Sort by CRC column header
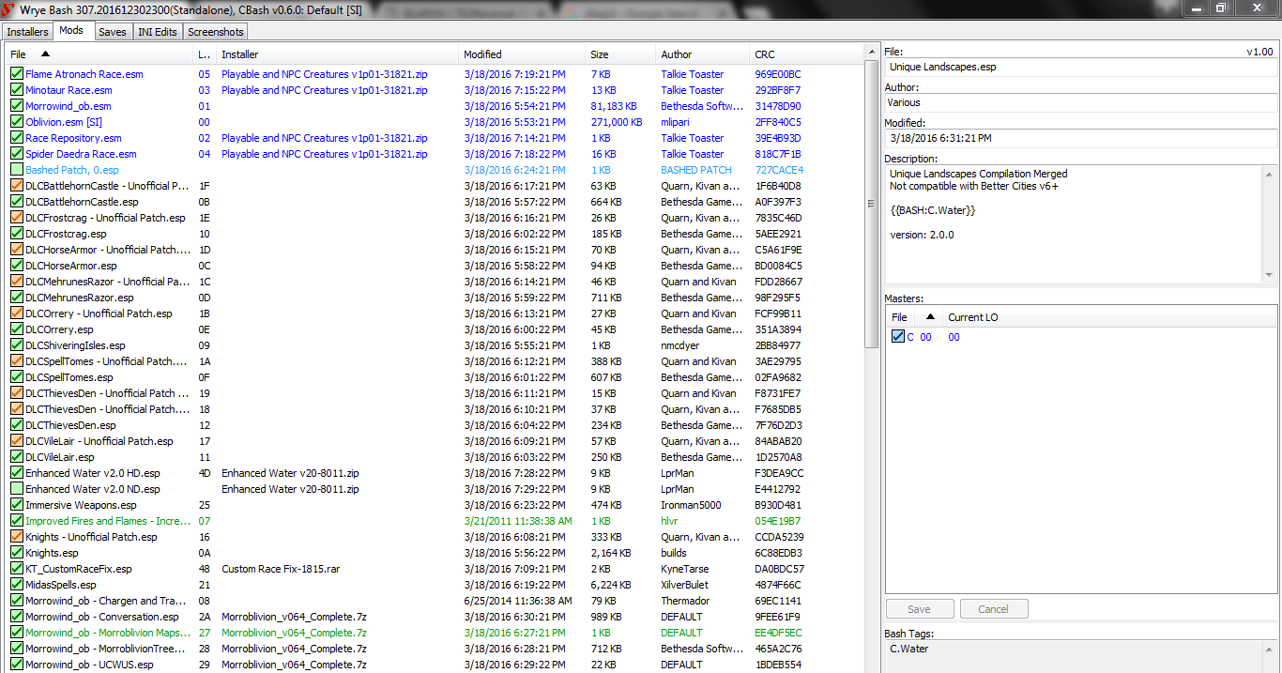 pos(807,54)
